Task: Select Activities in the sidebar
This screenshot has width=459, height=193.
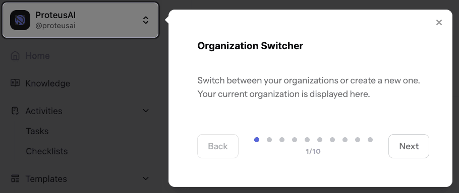Action: point(44,111)
